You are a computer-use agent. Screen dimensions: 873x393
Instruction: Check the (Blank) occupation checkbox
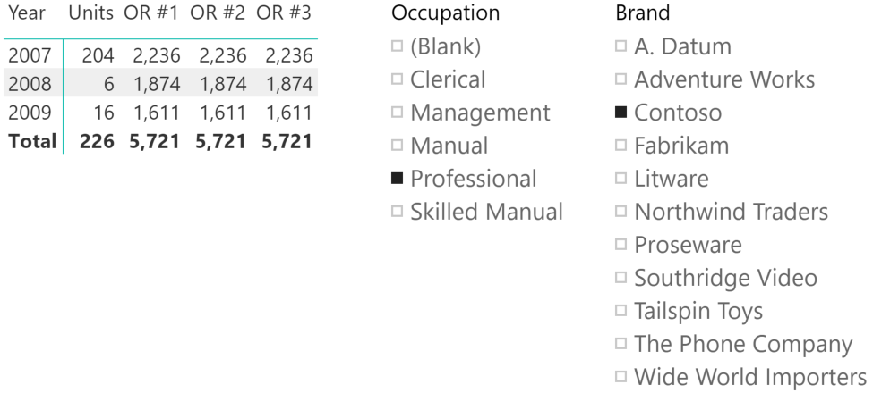coord(397,46)
